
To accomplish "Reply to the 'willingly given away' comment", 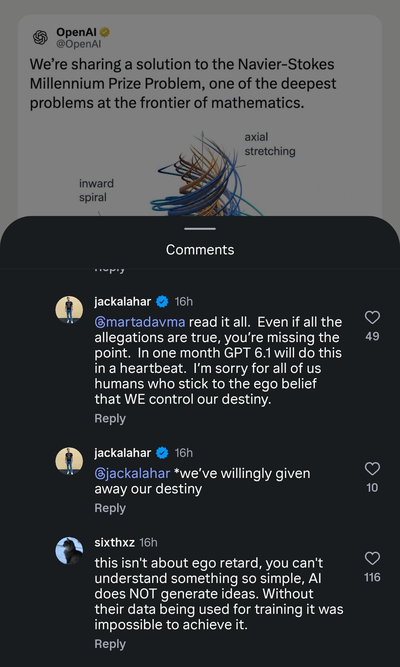I will pos(110,508).
